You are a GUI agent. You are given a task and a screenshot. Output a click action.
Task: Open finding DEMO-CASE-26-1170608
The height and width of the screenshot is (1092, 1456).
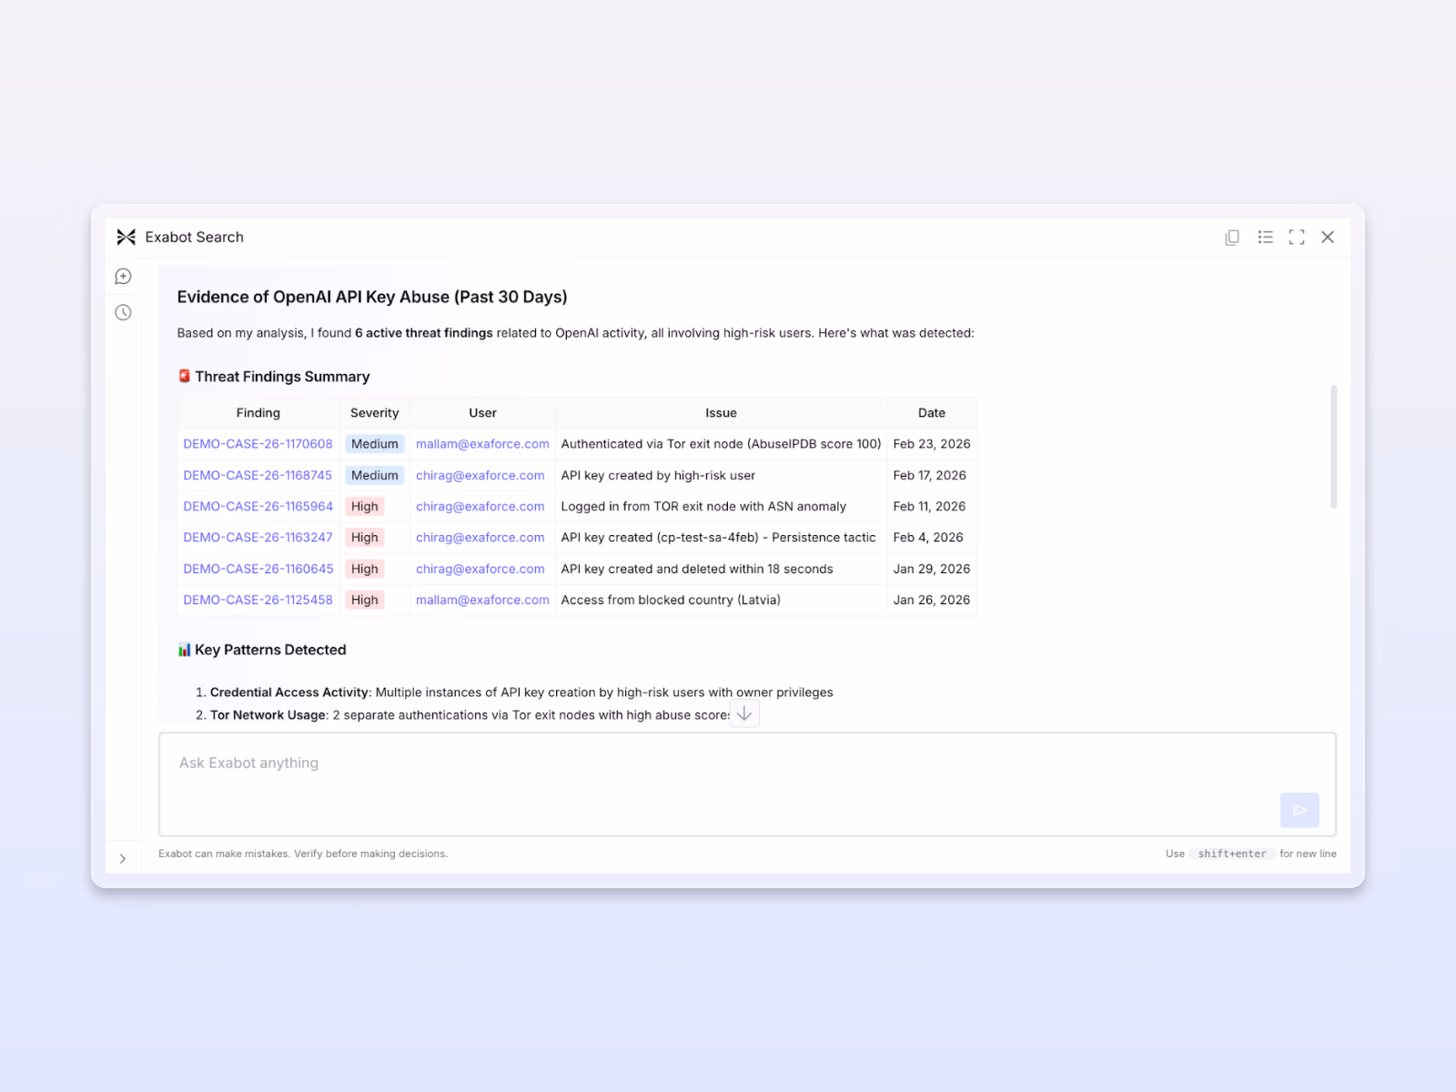pos(258,444)
